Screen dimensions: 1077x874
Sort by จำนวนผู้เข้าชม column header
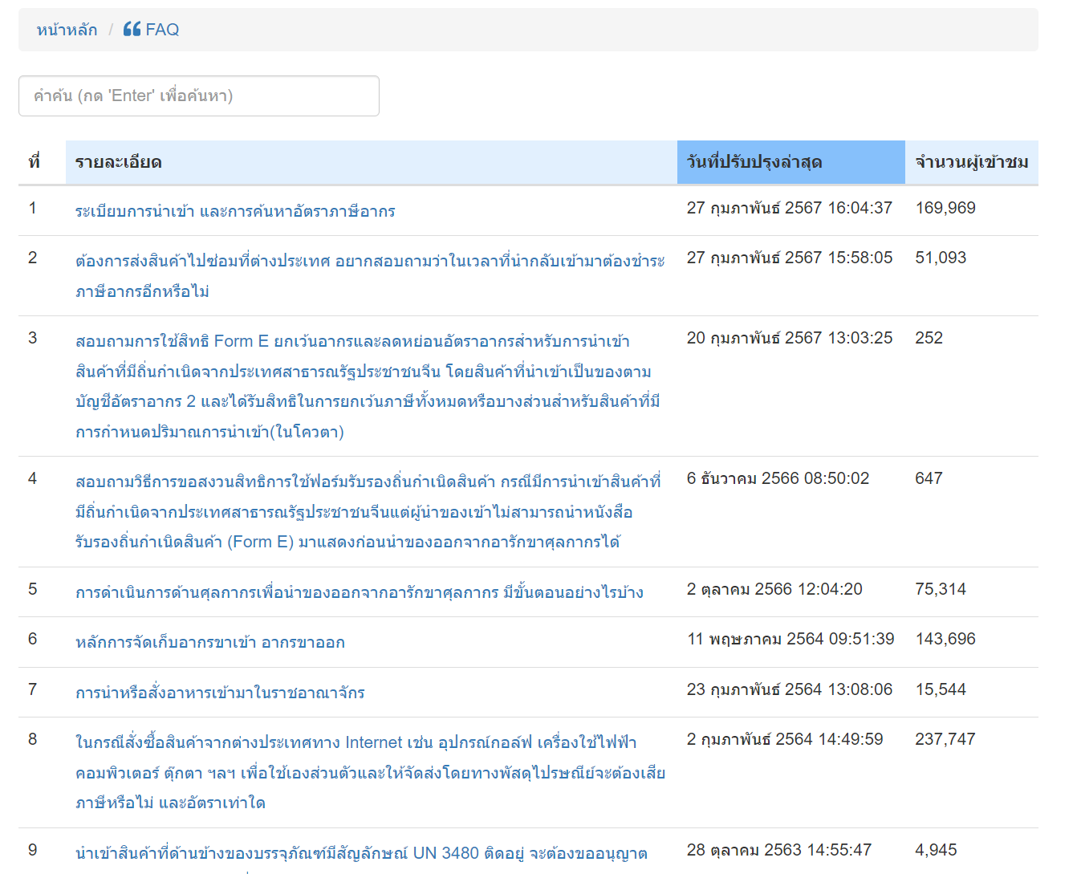click(x=972, y=162)
